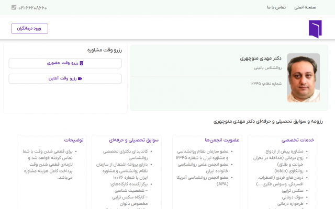
Task: Click the purple book site logo
Action: tap(315, 29)
